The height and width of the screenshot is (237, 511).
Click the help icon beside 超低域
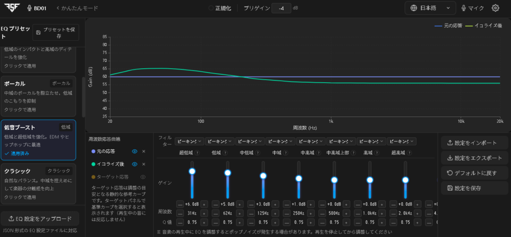point(198,153)
